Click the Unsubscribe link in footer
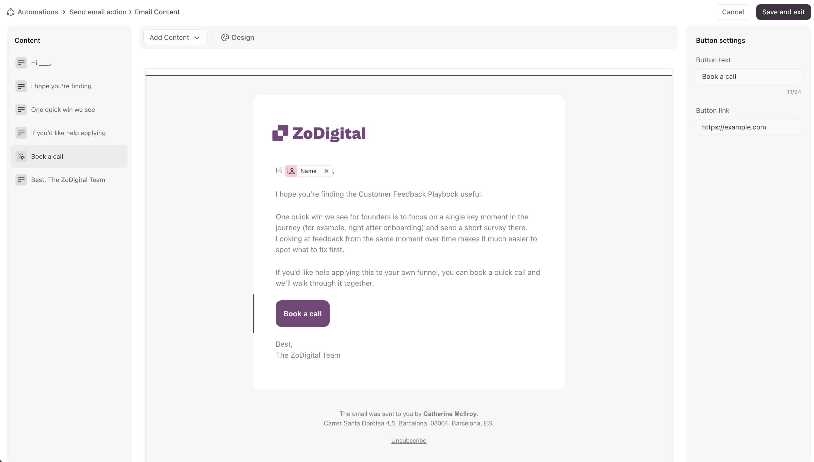The height and width of the screenshot is (462, 814). (409, 440)
